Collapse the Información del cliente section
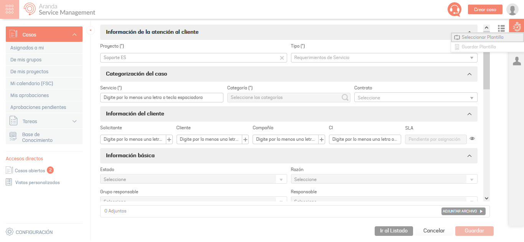The height and width of the screenshot is (242, 524). [x=469, y=114]
